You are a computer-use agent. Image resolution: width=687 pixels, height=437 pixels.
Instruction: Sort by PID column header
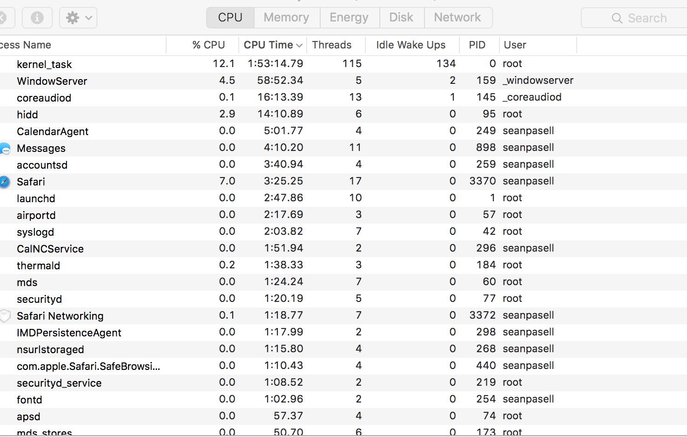coord(477,45)
